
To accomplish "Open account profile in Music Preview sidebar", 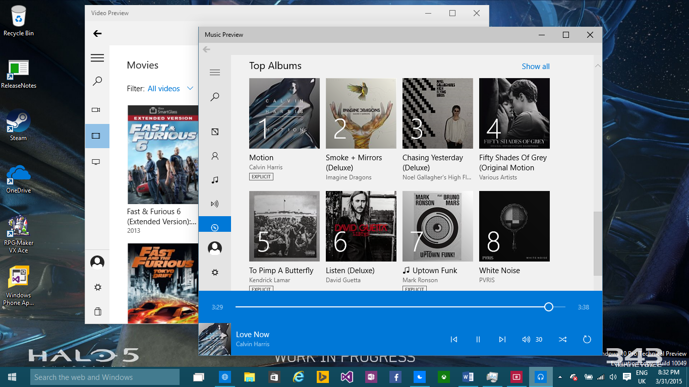I will [x=215, y=248].
